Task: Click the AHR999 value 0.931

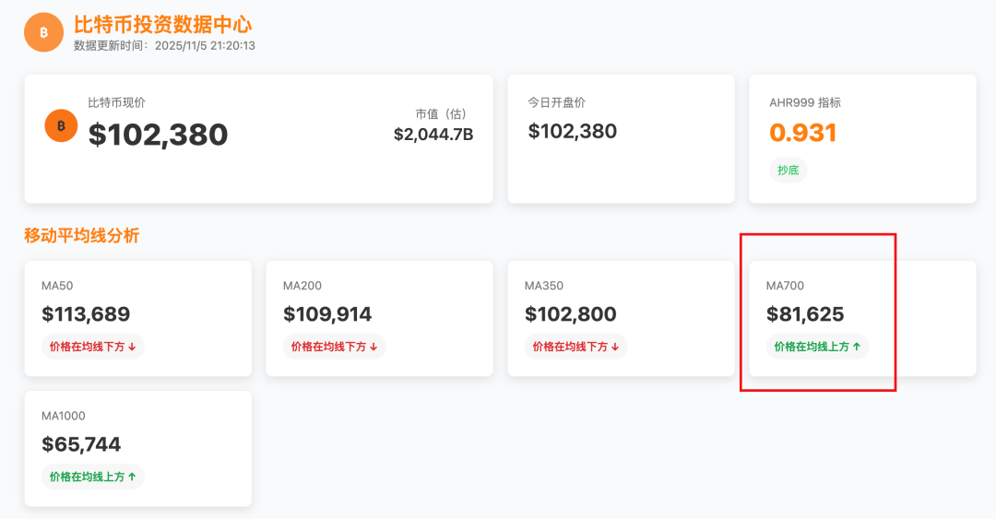Action: (803, 132)
